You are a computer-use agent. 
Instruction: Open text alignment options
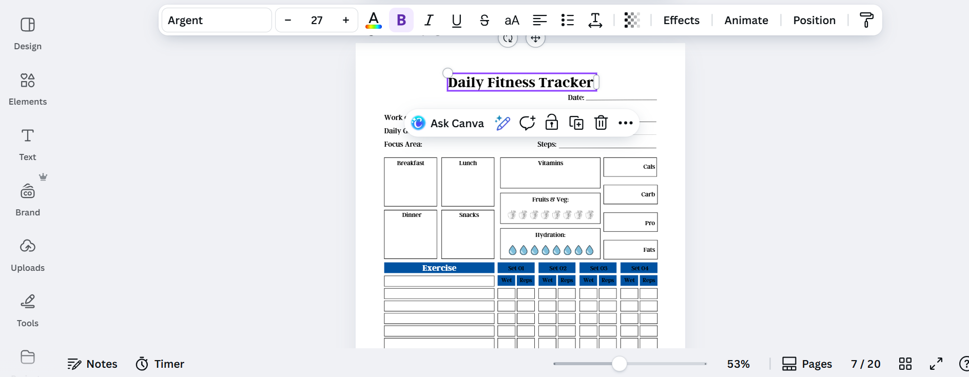539,21
